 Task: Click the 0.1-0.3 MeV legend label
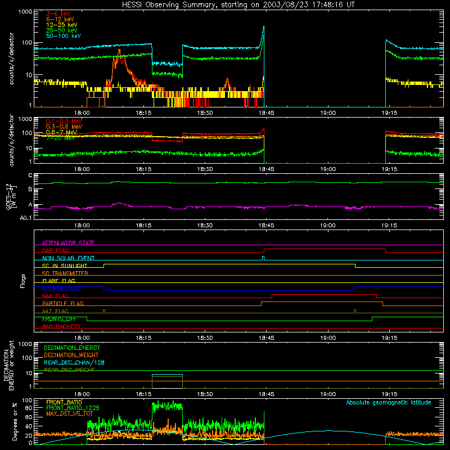[x=64, y=121]
